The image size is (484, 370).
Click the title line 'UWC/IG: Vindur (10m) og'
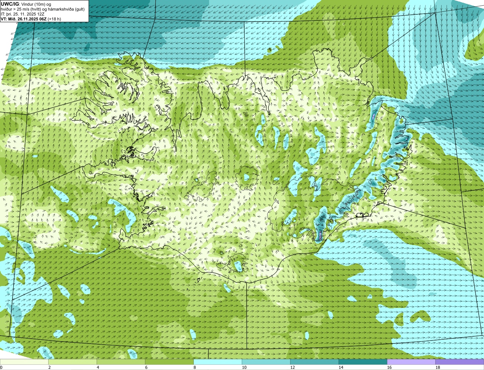click(26, 4)
